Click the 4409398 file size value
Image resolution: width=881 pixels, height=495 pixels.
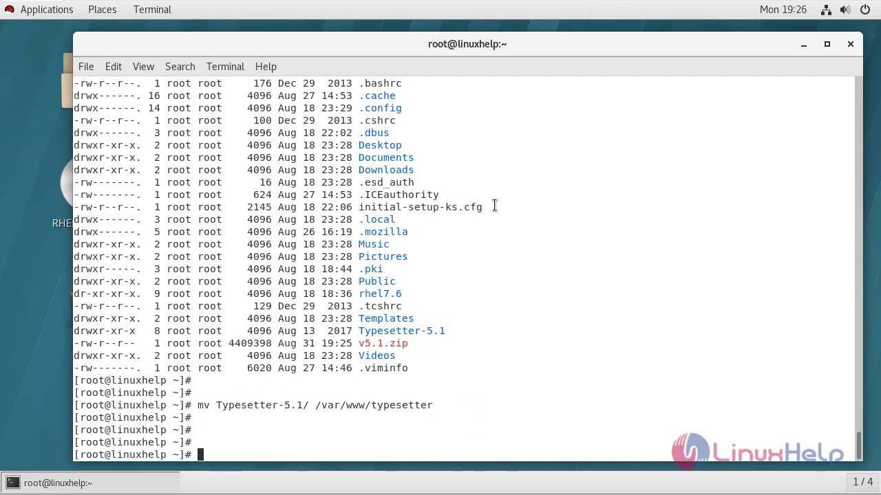[x=250, y=343]
